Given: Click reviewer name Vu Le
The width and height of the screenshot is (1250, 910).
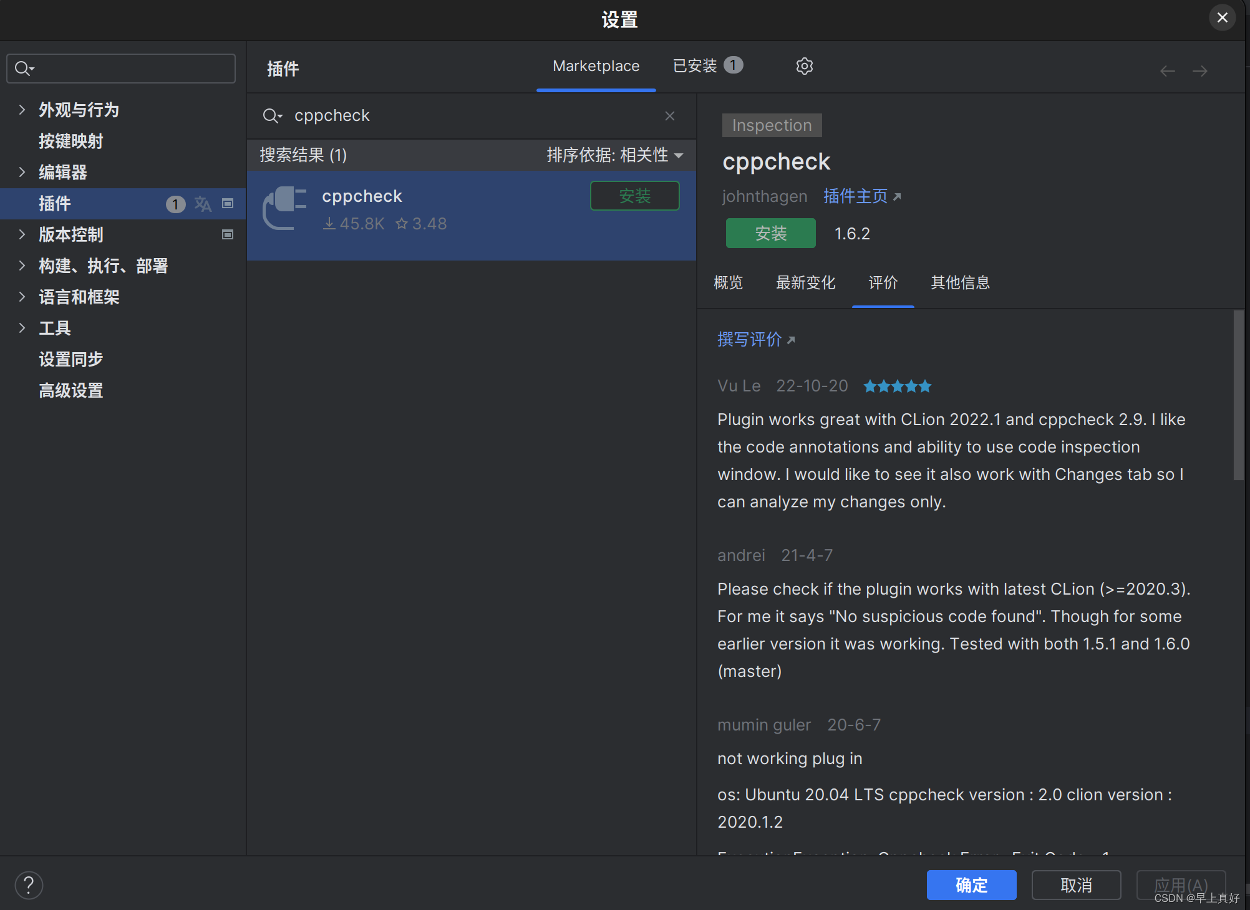Looking at the screenshot, I should point(739,386).
